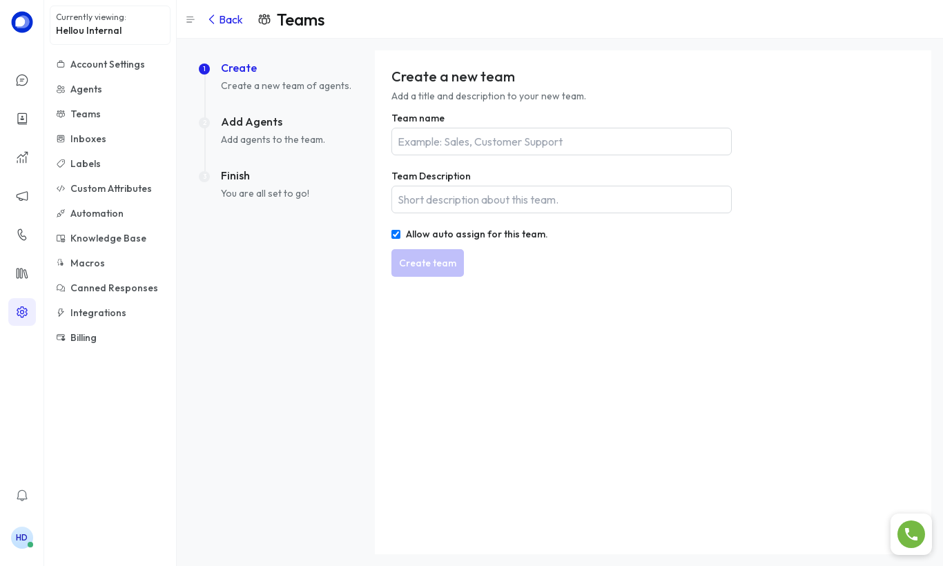Click the green phone call widget
This screenshot has width=943, height=566.
pyautogui.click(x=911, y=534)
